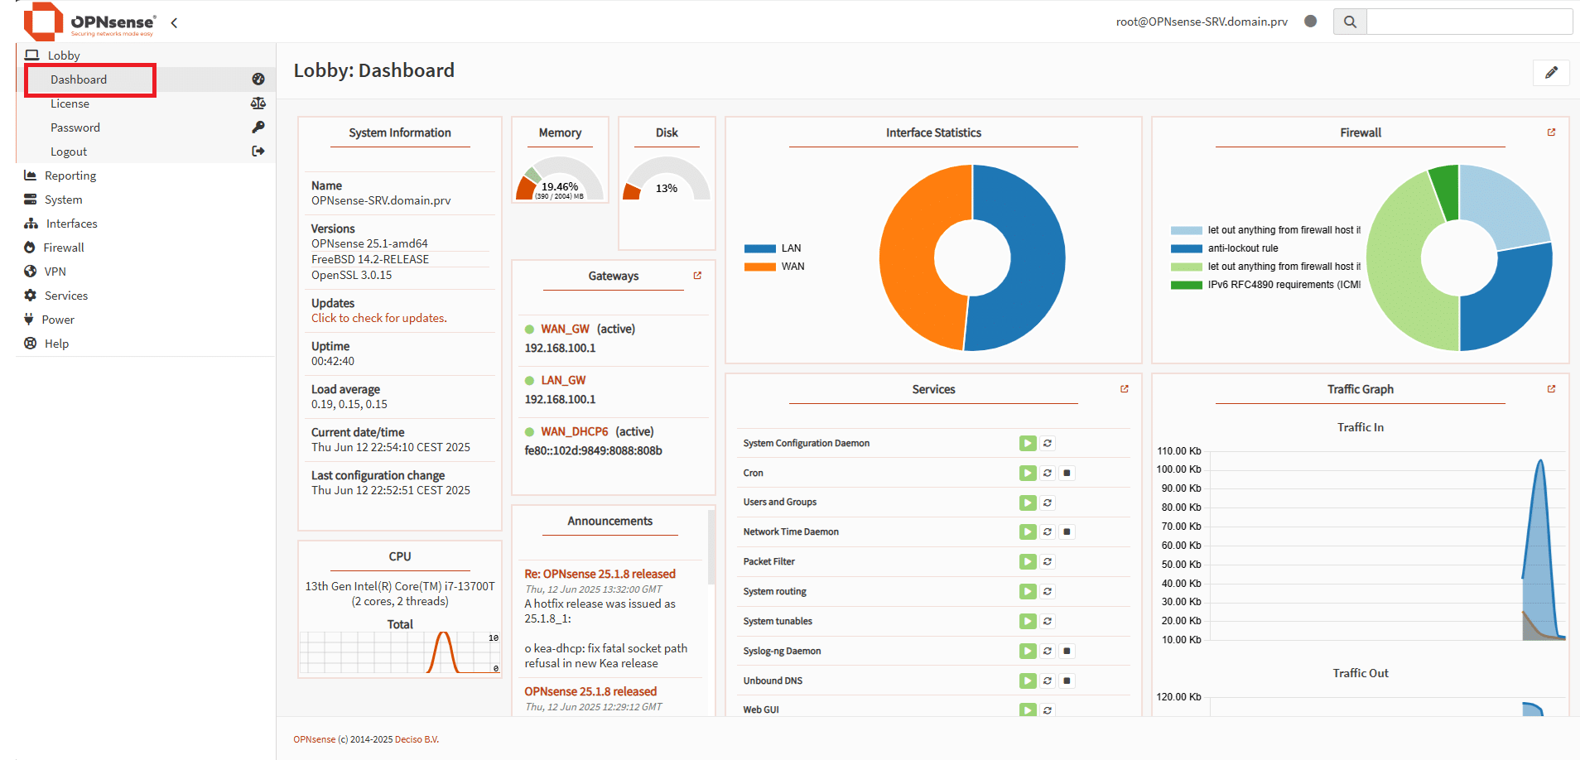The image size is (1580, 760).
Task: Open Services widget external link icon
Action: (1125, 389)
